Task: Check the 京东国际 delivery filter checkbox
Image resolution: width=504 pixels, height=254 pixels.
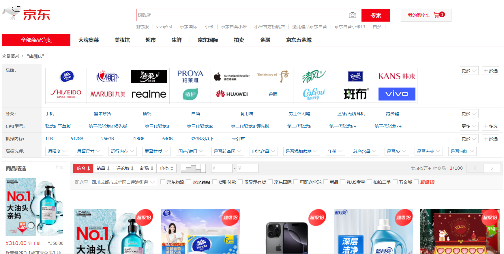Action: pyautogui.click(x=270, y=182)
